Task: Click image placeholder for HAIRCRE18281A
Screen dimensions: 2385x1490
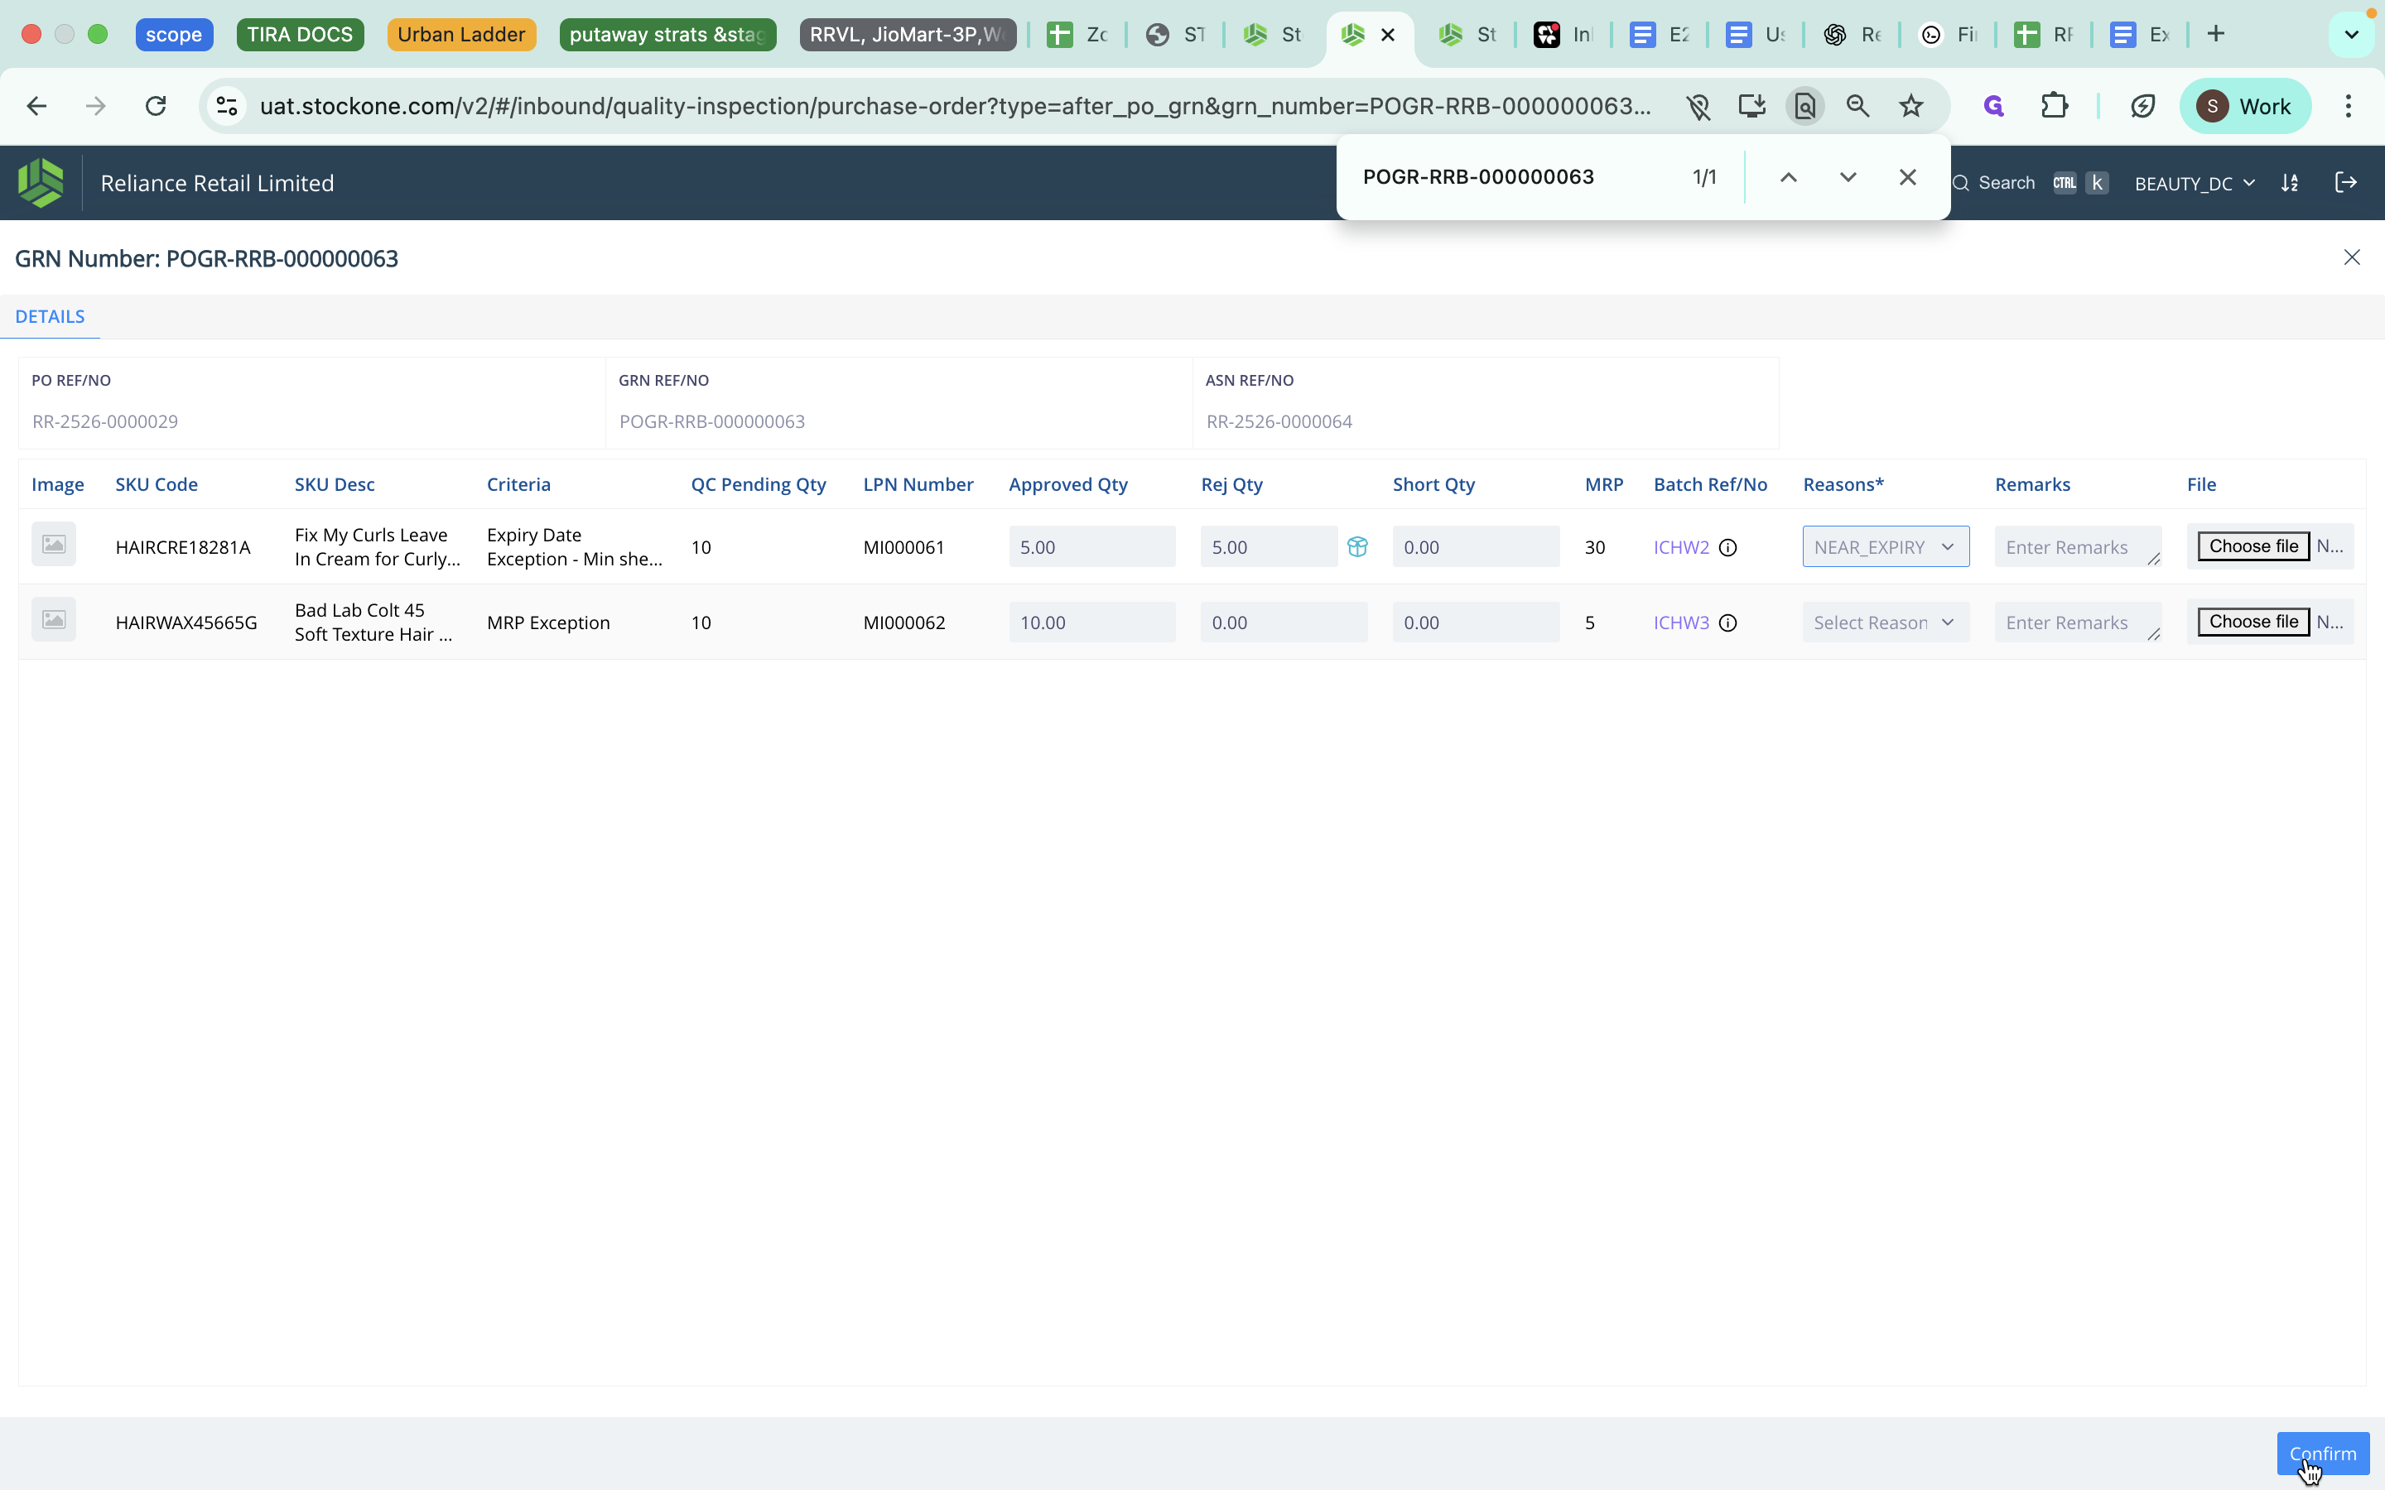Action: pyautogui.click(x=54, y=544)
